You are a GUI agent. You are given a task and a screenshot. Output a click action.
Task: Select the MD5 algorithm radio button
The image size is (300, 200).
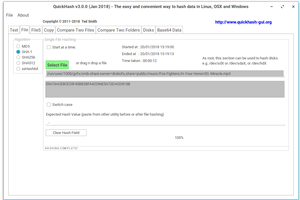(x=18, y=46)
